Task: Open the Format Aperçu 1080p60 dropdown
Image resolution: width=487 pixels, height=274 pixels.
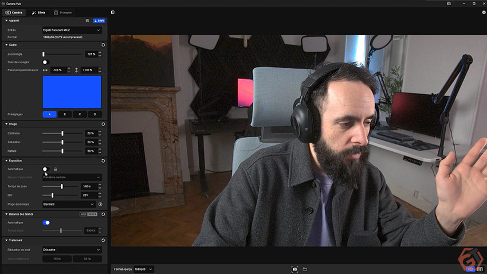Action: 143,269
